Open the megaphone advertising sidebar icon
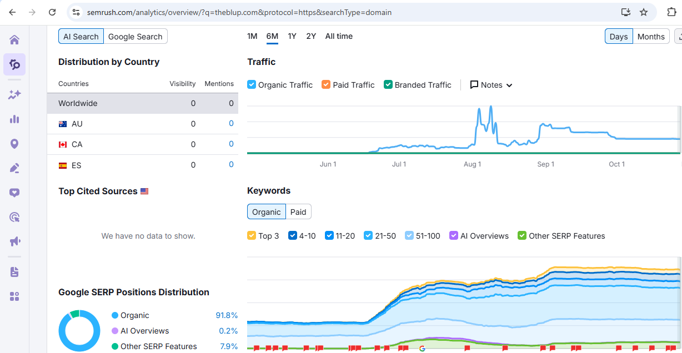 tap(14, 241)
